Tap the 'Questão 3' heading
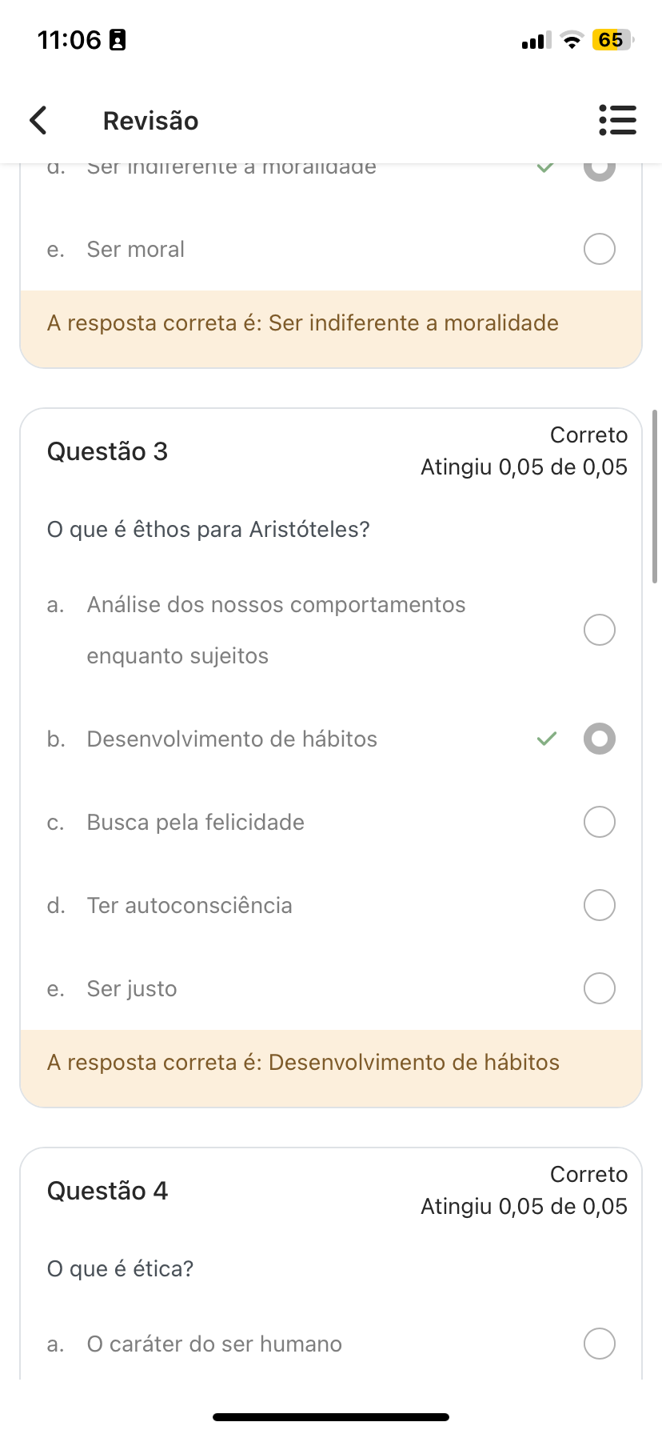 tap(108, 451)
